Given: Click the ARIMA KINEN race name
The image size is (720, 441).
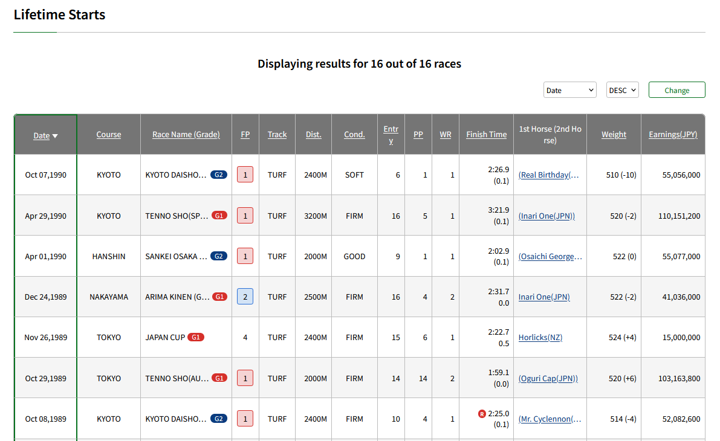Looking at the screenshot, I should point(177,297).
